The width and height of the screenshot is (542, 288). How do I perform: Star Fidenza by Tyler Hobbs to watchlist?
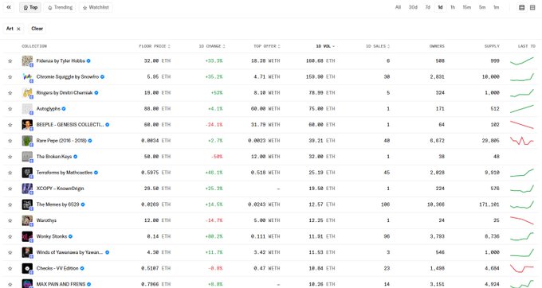(x=10, y=61)
